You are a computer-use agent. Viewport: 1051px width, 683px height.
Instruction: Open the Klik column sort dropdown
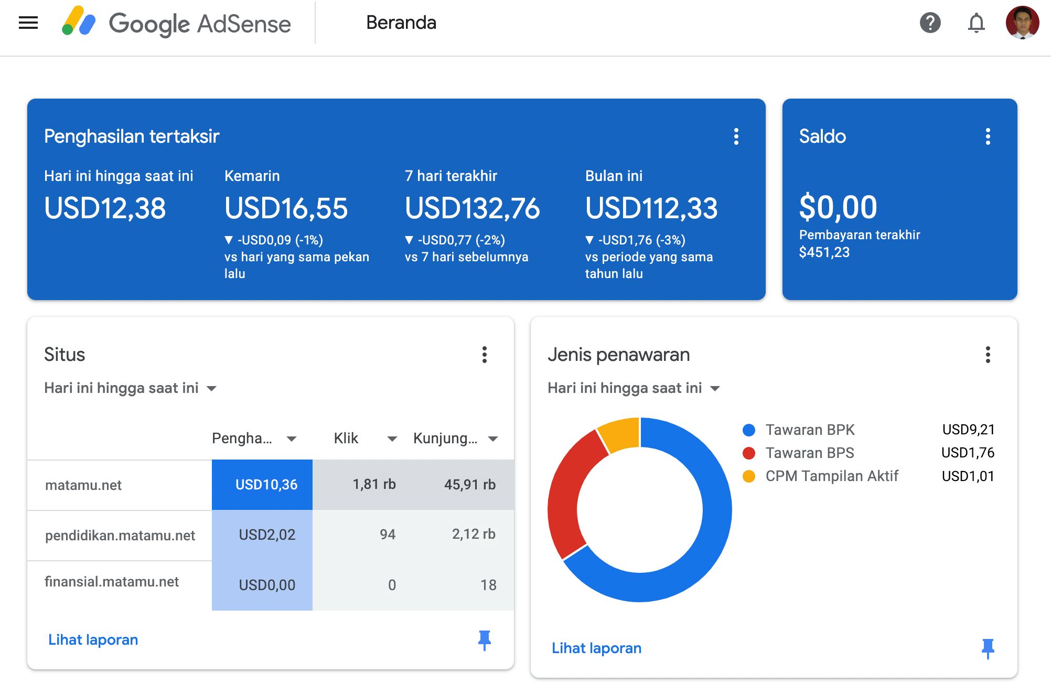pos(391,439)
